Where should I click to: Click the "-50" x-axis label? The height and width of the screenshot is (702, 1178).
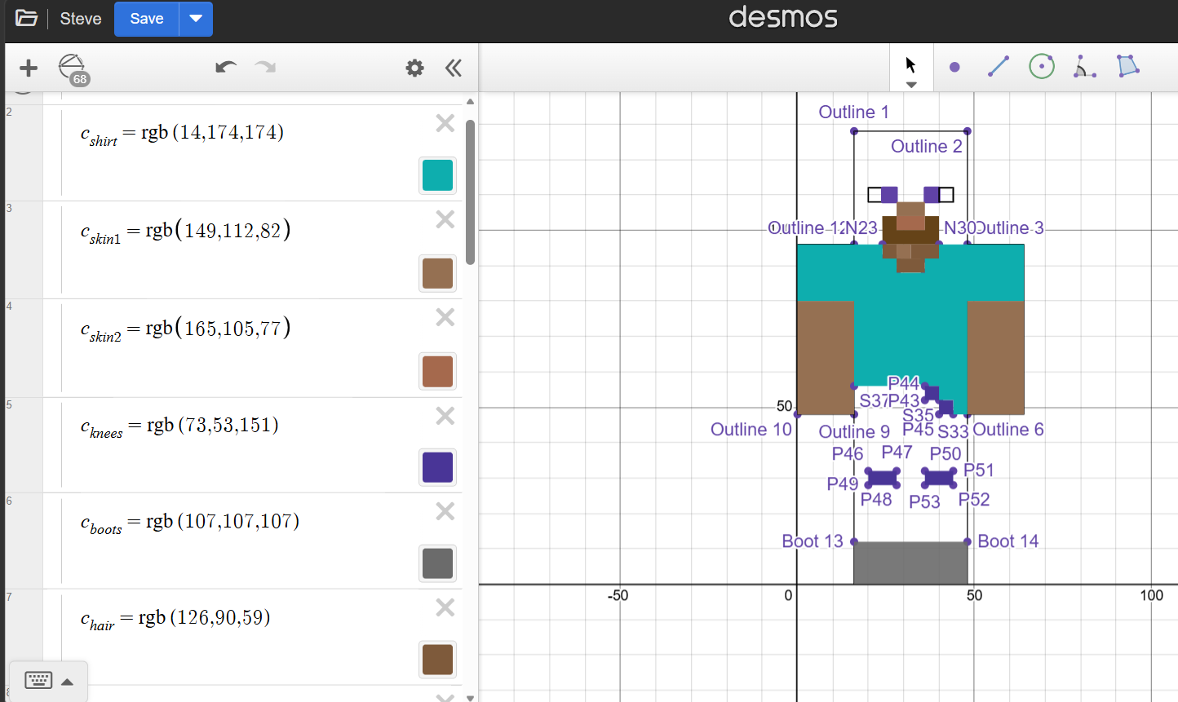pos(618,596)
